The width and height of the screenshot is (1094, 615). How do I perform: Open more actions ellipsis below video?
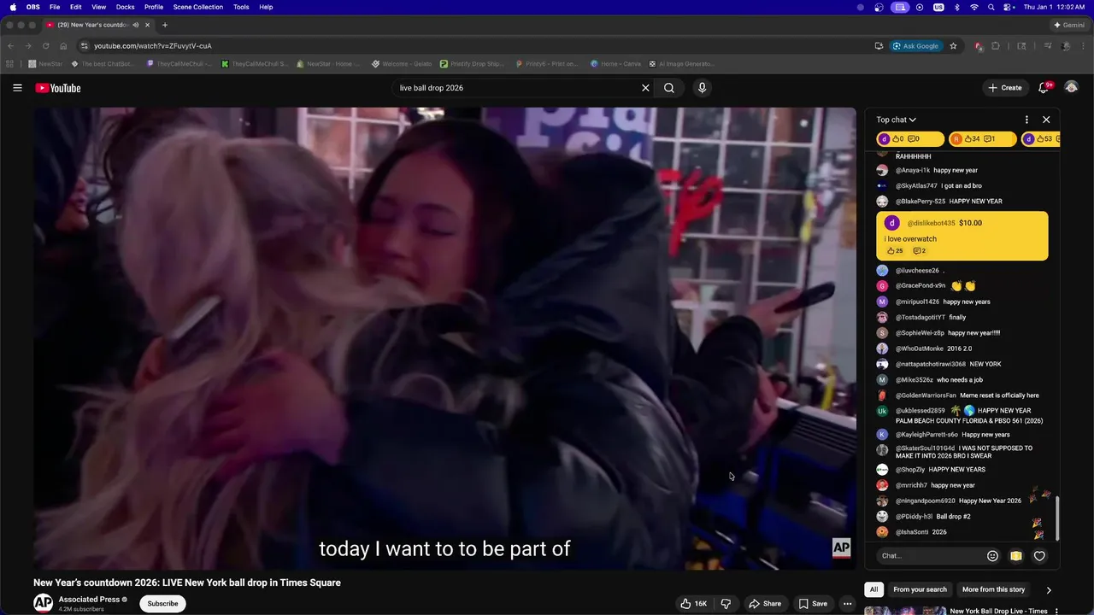[x=847, y=603]
